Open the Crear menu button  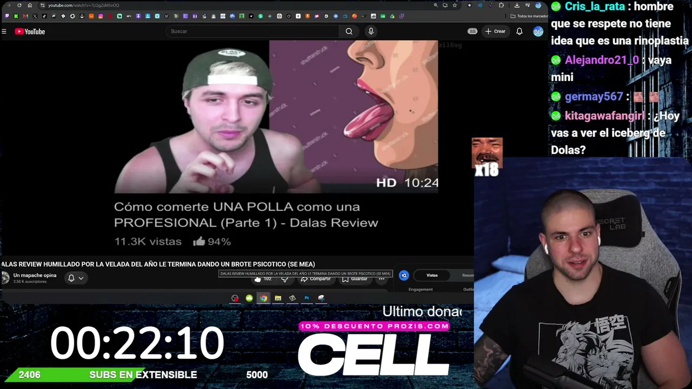[495, 31]
